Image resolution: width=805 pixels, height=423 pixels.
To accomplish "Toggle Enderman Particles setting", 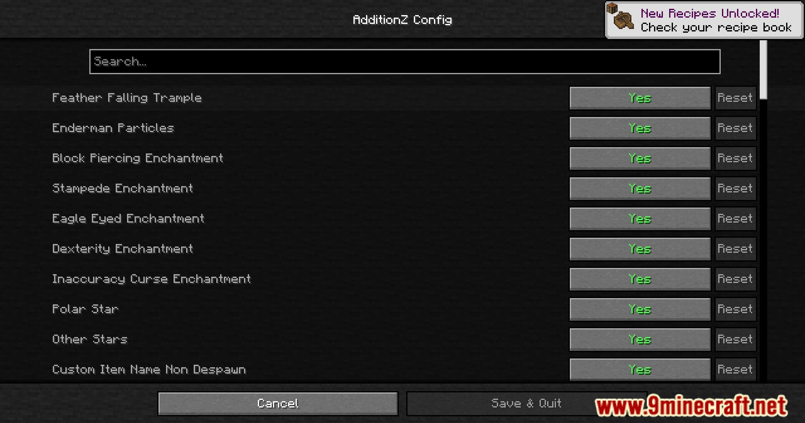I will [x=640, y=128].
